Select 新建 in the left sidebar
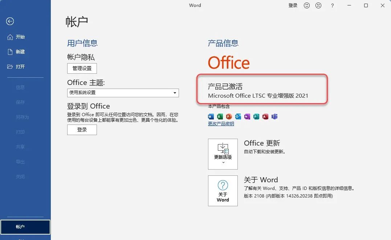 click(20, 52)
